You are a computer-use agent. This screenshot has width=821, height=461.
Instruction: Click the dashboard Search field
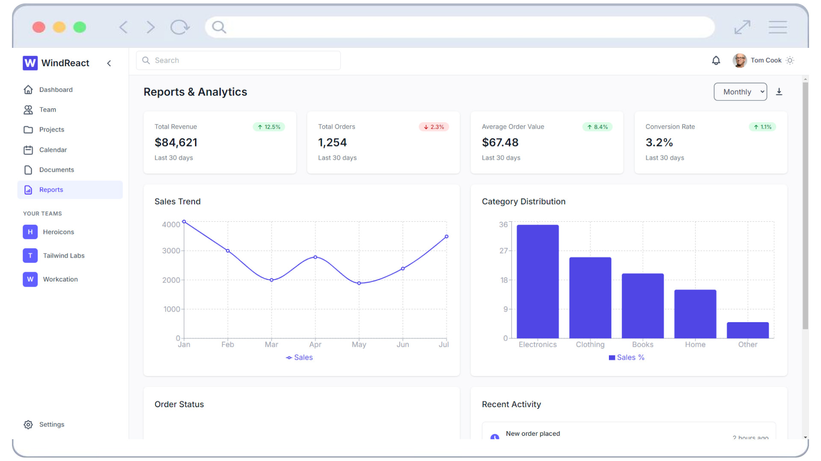[x=238, y=60]
